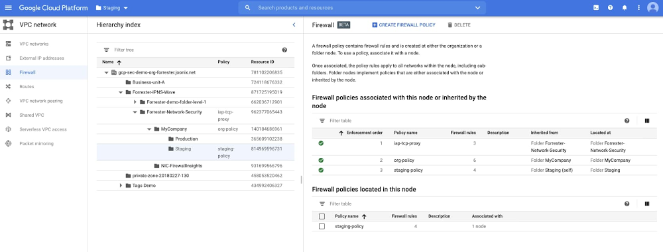Click the panel divider resize handle

coord(301,180)
